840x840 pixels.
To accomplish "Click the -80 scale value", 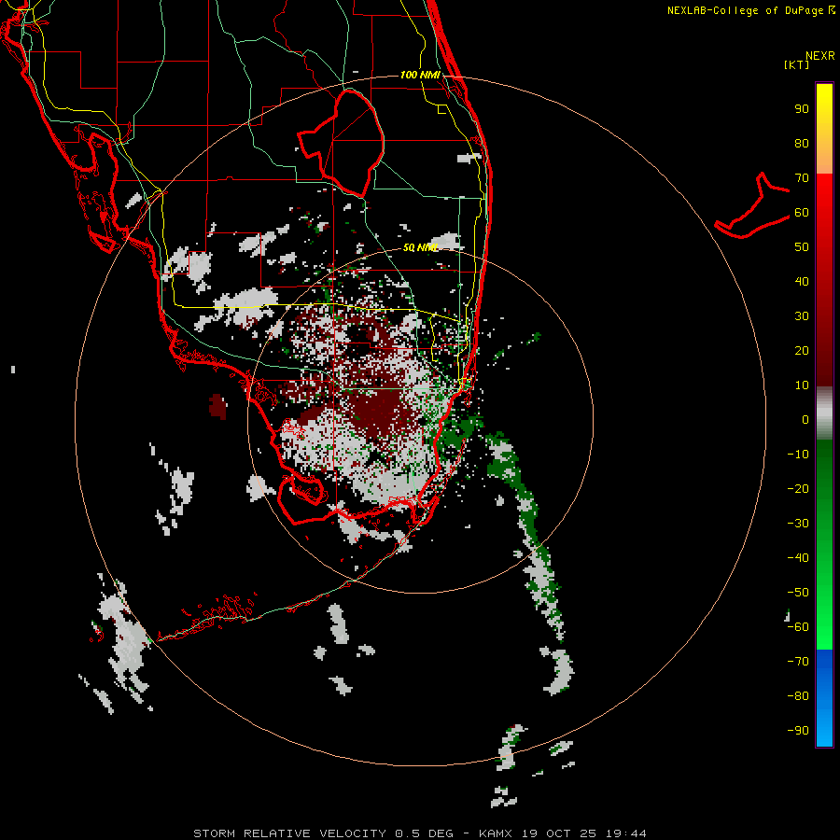I will [798, 696].
